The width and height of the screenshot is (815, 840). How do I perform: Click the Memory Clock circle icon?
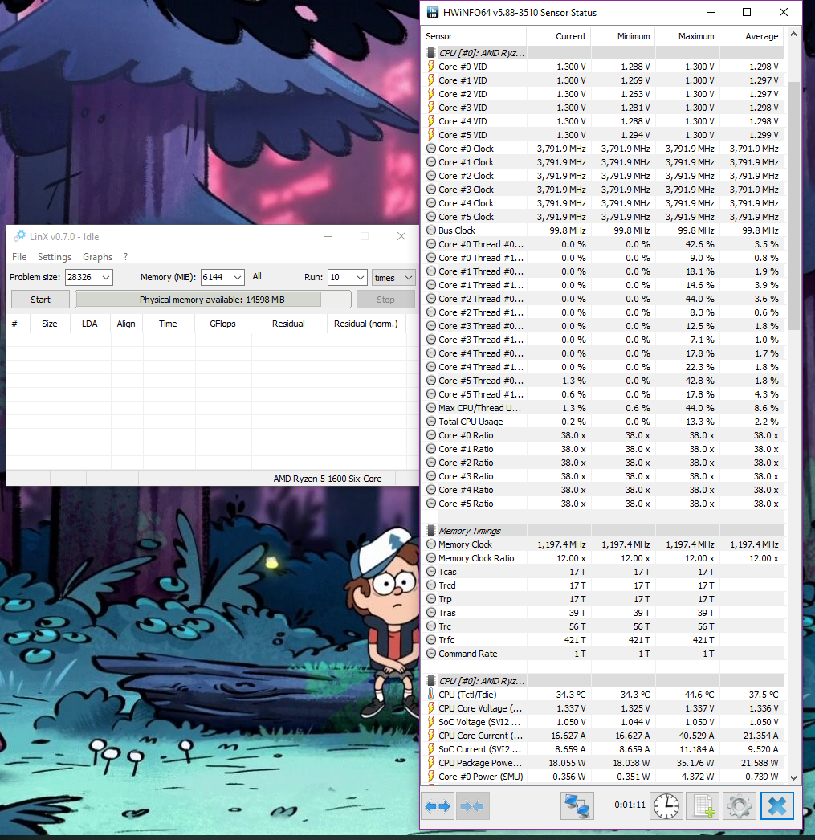click(x=431, y=544)
